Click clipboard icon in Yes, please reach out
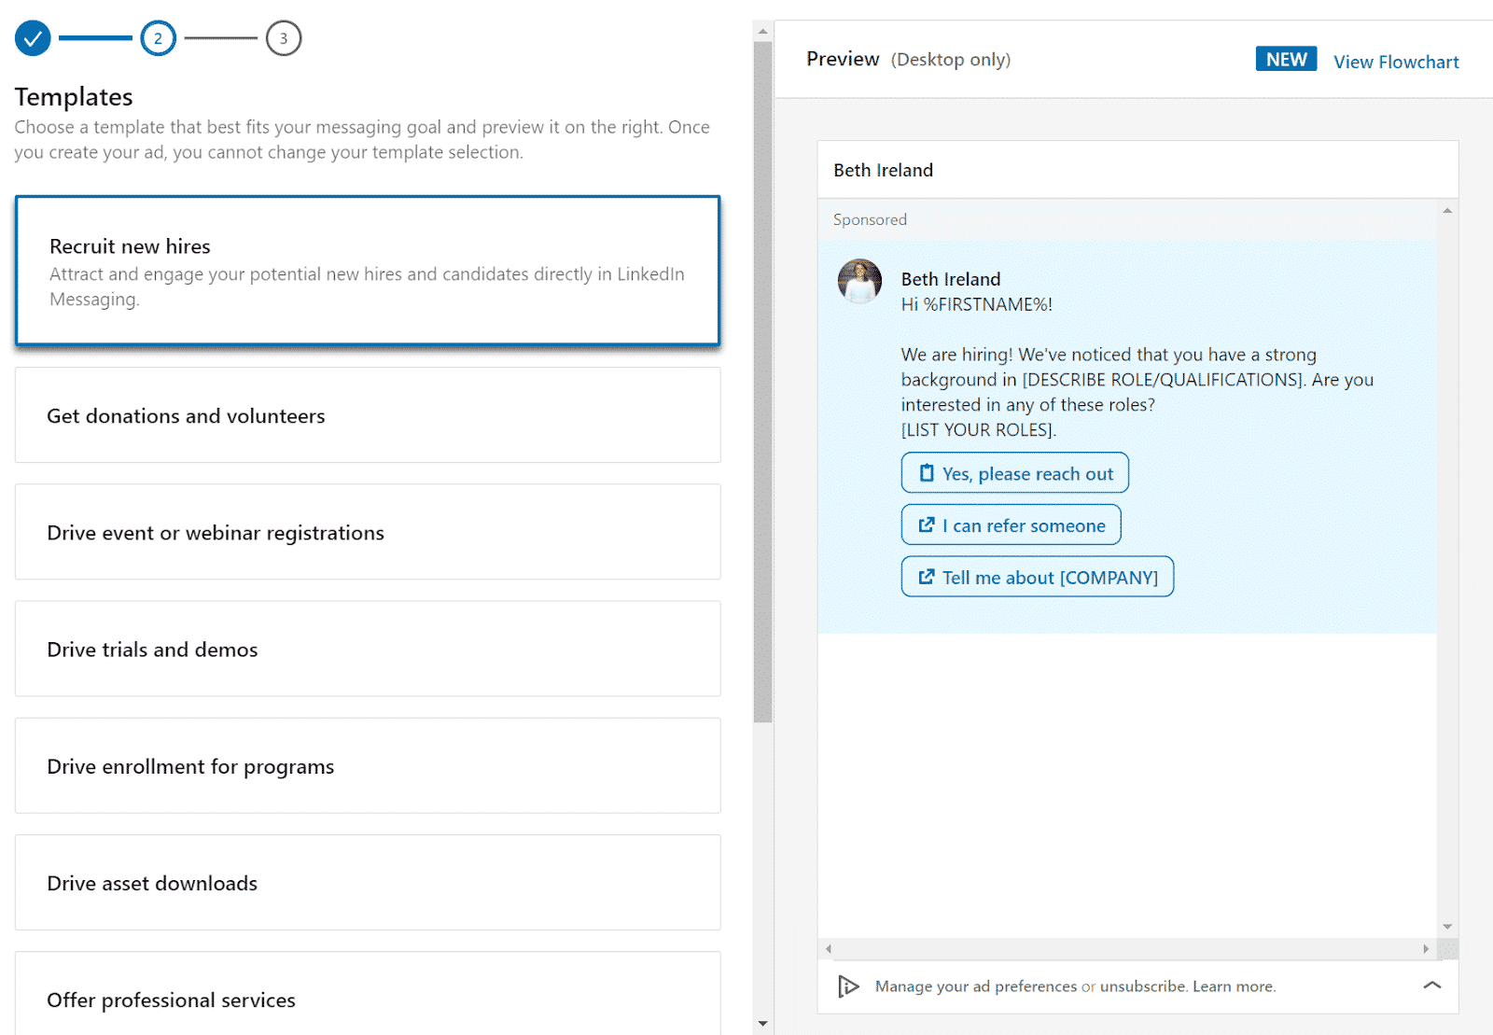 point(927,473)
